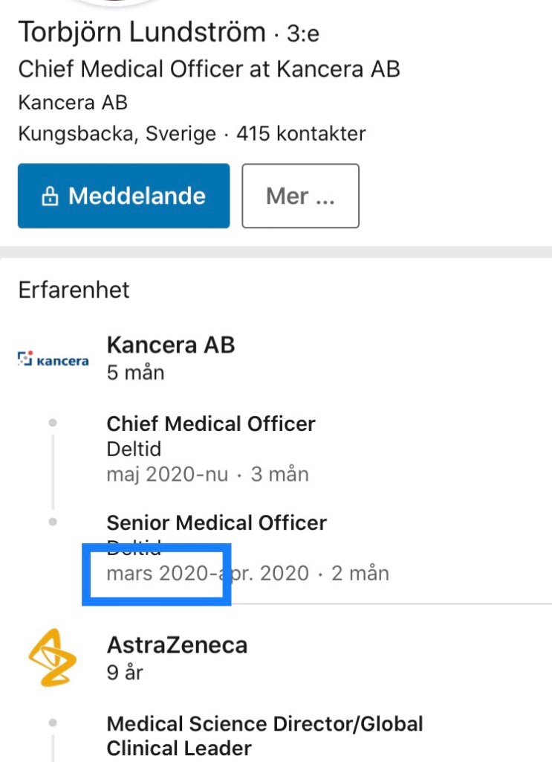The image size is (552, 762).
Task: Tap the Kancera AB line under the headline
Action: (73, 102)
